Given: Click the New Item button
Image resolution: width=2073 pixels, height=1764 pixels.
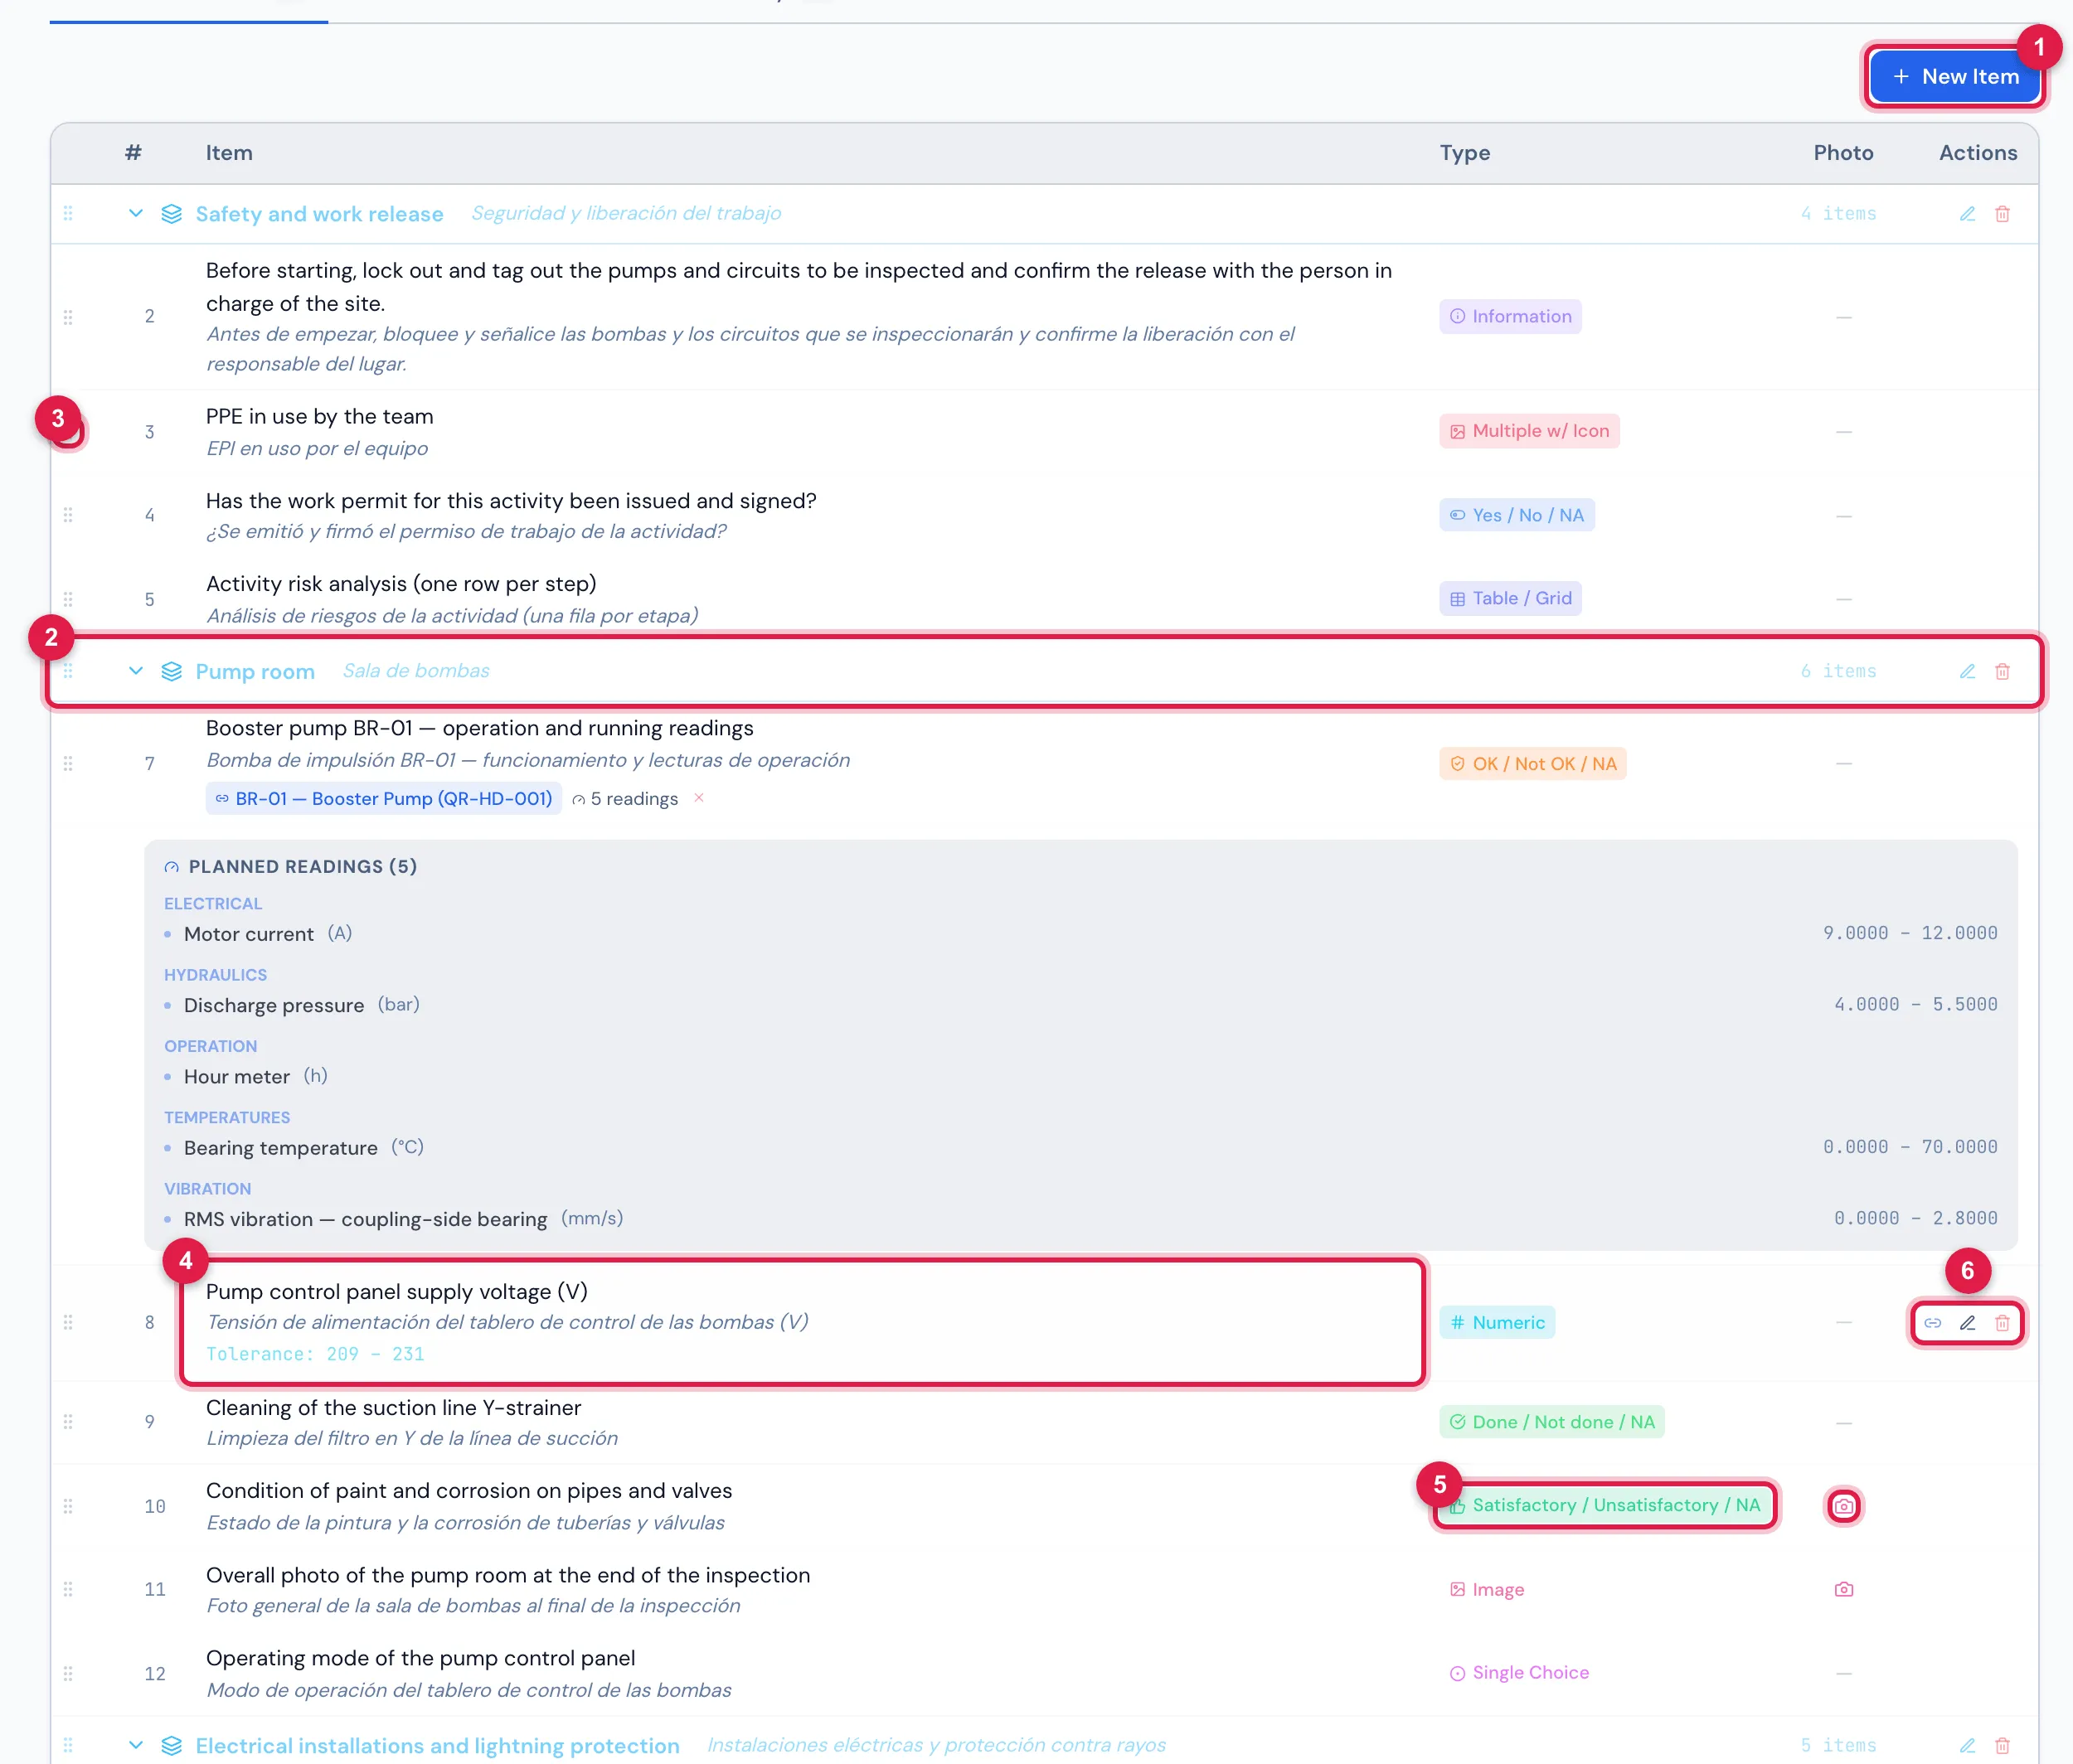Looking at the screenshot, I should [1954, 77].
